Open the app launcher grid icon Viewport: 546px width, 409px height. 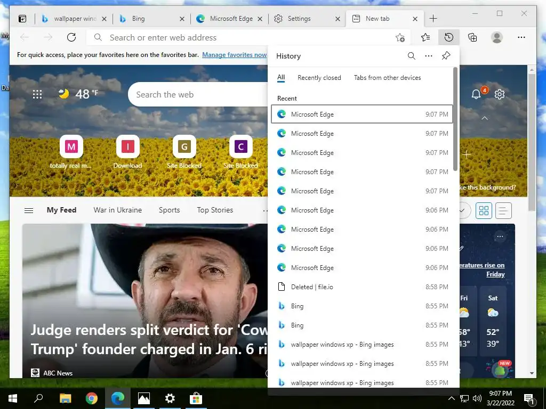[x=37, y=94]
